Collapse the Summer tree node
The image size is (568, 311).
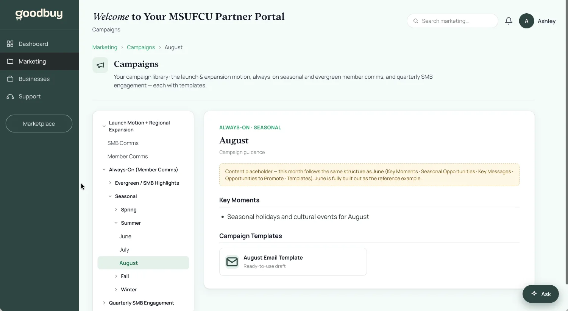tap(116, 223)
